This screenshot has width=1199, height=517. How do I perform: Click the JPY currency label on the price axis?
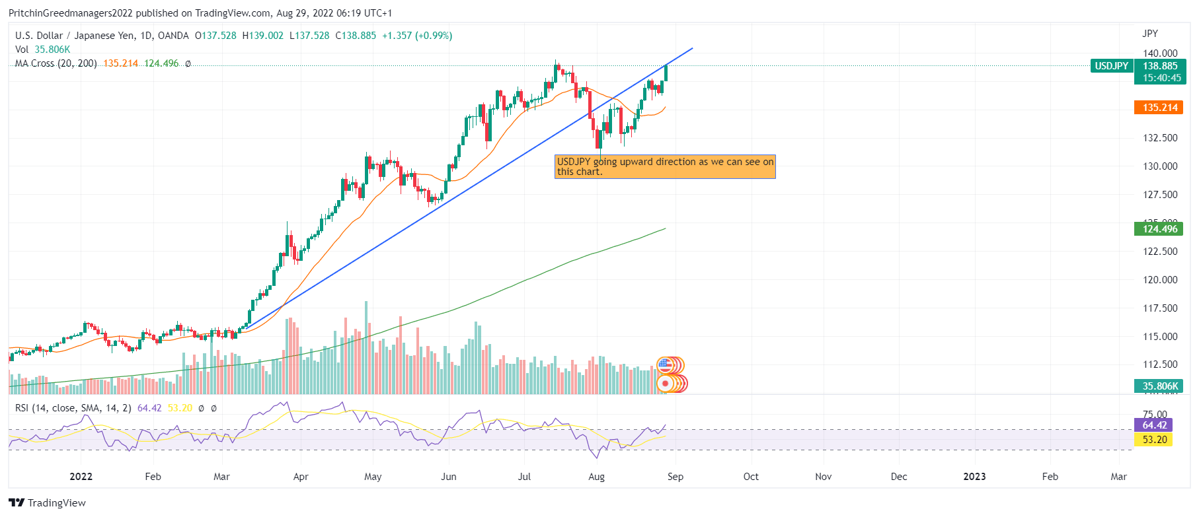pos(1150,34)
